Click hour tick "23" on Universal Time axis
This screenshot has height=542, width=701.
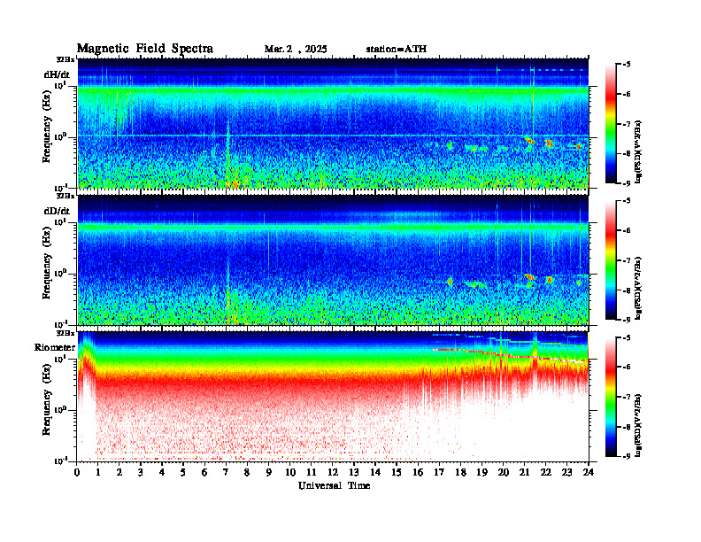point(566,472)
